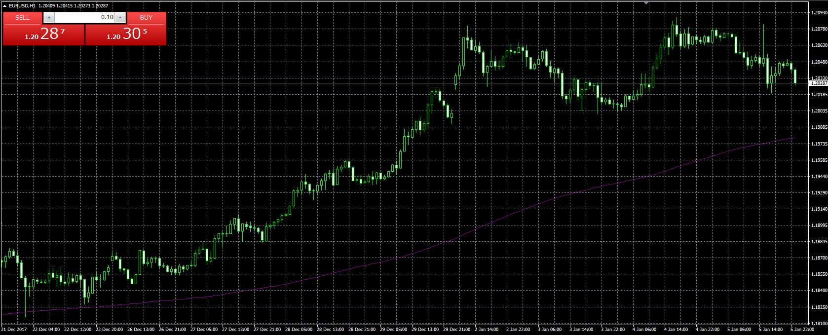Screen dimensions: 828x335
Task: Click the 29 Dec 21:00 time label
Action: (457, 330)
